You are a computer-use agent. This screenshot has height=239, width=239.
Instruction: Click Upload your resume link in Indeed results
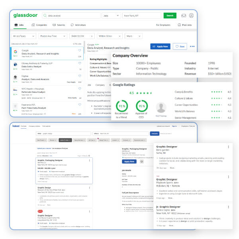[44, 148]
